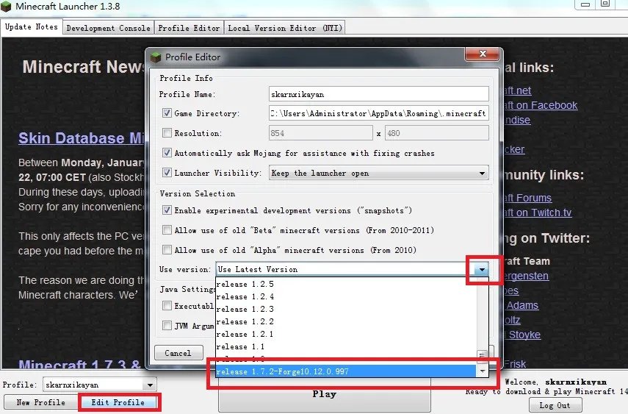
Task: Choose release 1.1 from the version list
Action: 346,346
